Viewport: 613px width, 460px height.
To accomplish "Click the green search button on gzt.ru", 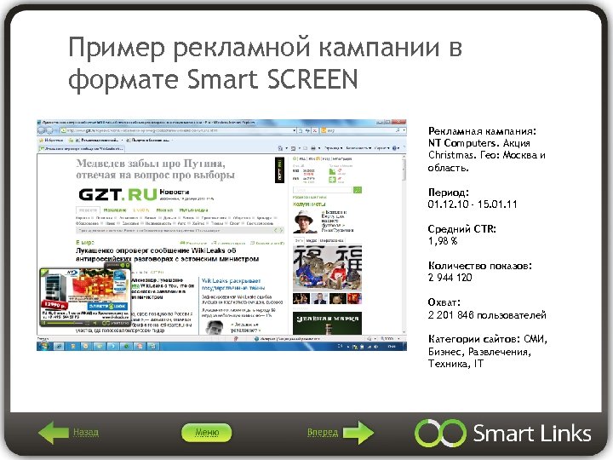I will pos(358,190).
